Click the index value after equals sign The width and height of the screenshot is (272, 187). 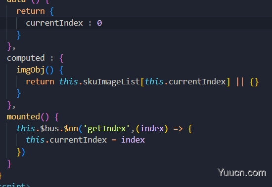pyautogui.click(x=133, y=140)
